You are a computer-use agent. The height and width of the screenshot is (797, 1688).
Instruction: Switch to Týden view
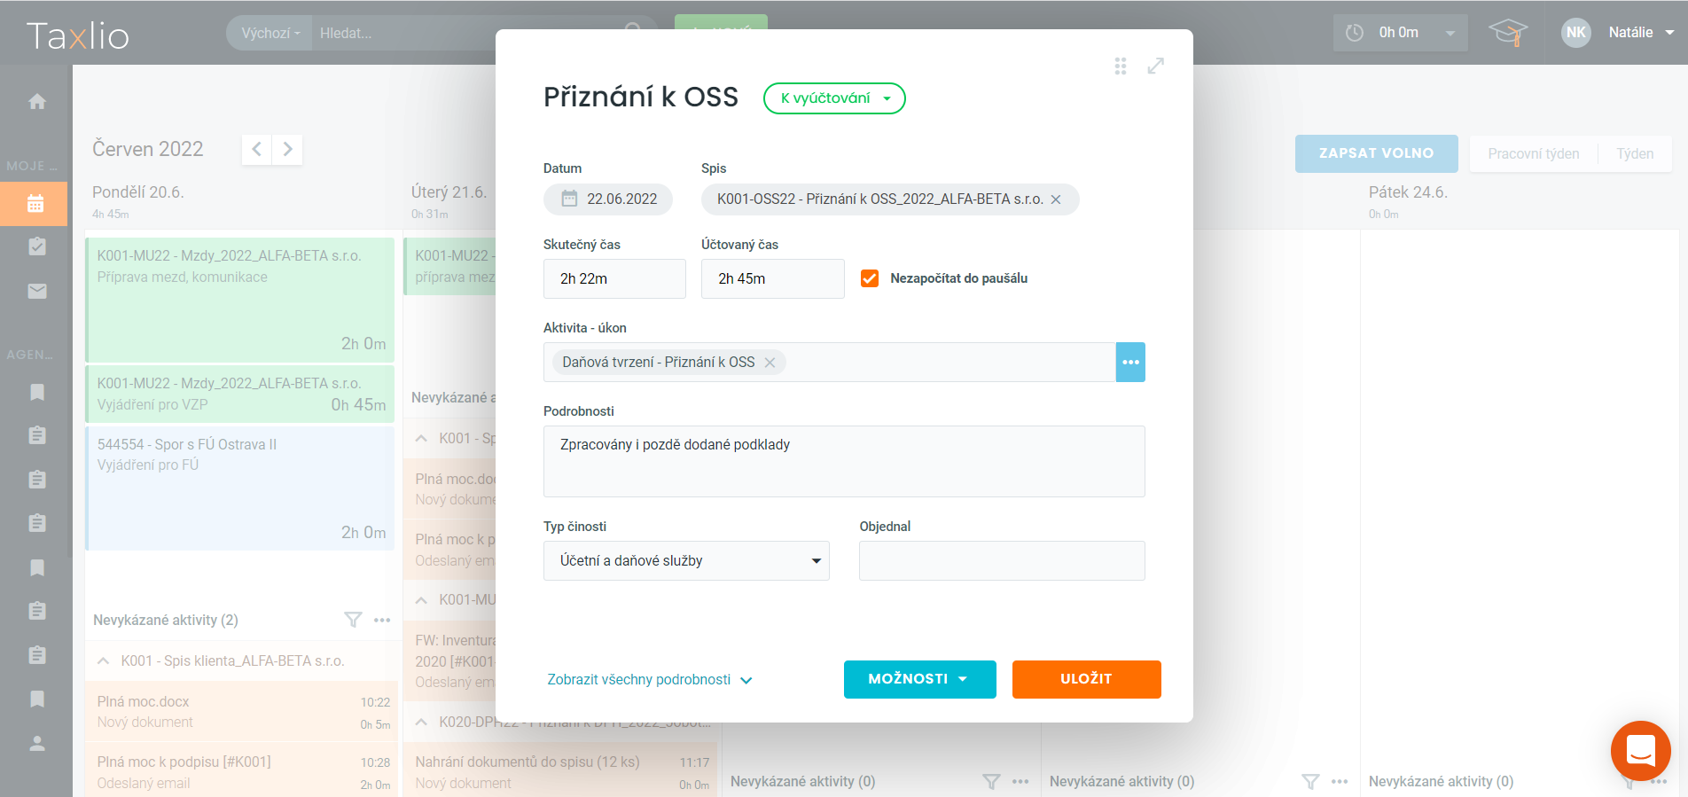[x=1634, y=154]
